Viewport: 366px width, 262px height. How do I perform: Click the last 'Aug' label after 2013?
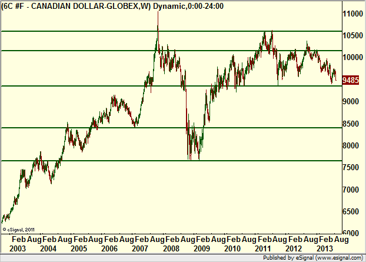(341, 240)
